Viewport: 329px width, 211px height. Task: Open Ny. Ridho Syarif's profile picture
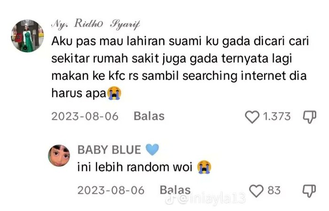click(x=27, y=36)
